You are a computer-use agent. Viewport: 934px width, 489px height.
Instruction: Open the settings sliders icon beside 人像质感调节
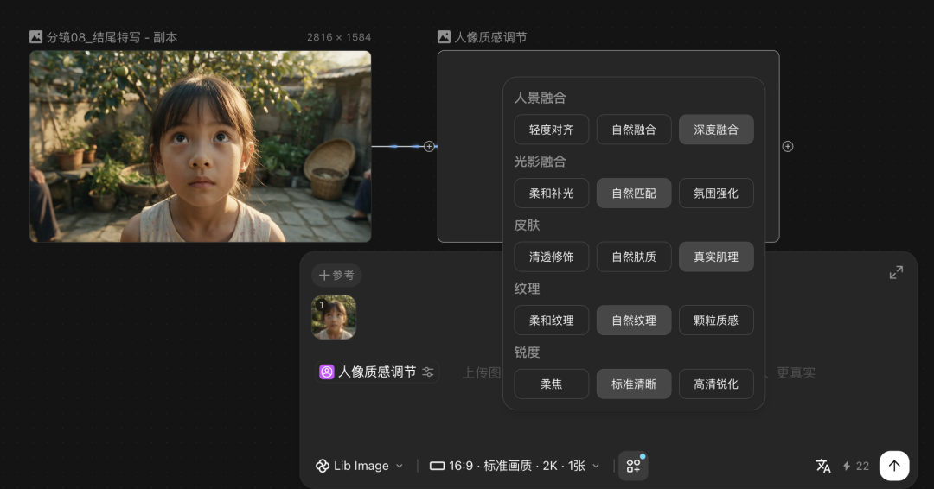428,372
